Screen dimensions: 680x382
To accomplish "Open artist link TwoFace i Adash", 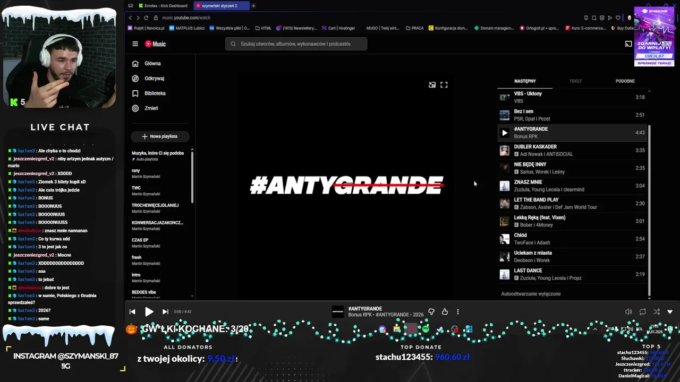I will point(532,242).
